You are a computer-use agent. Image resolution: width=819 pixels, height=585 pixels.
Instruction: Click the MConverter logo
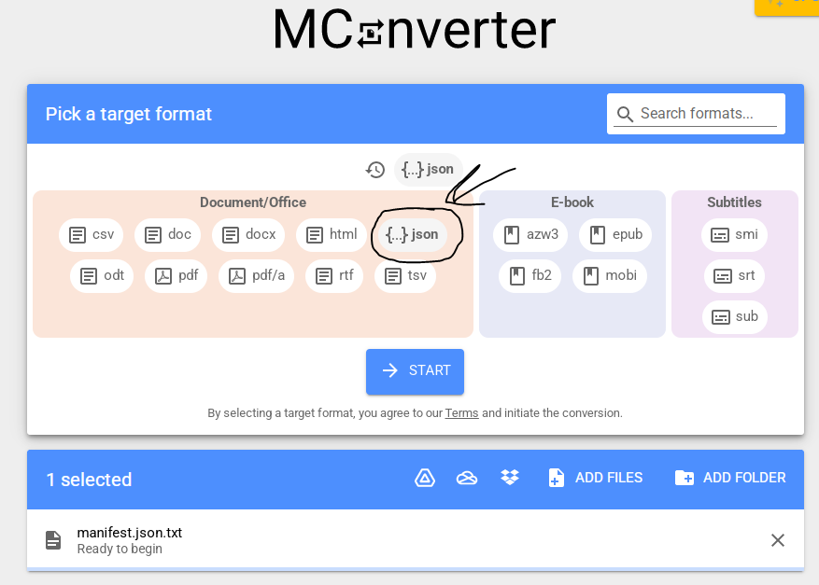tap(415, 29)
